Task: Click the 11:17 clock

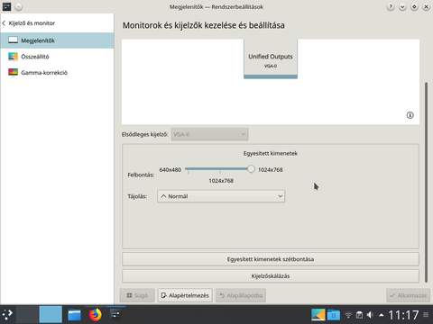Action: tap(403, 315)
